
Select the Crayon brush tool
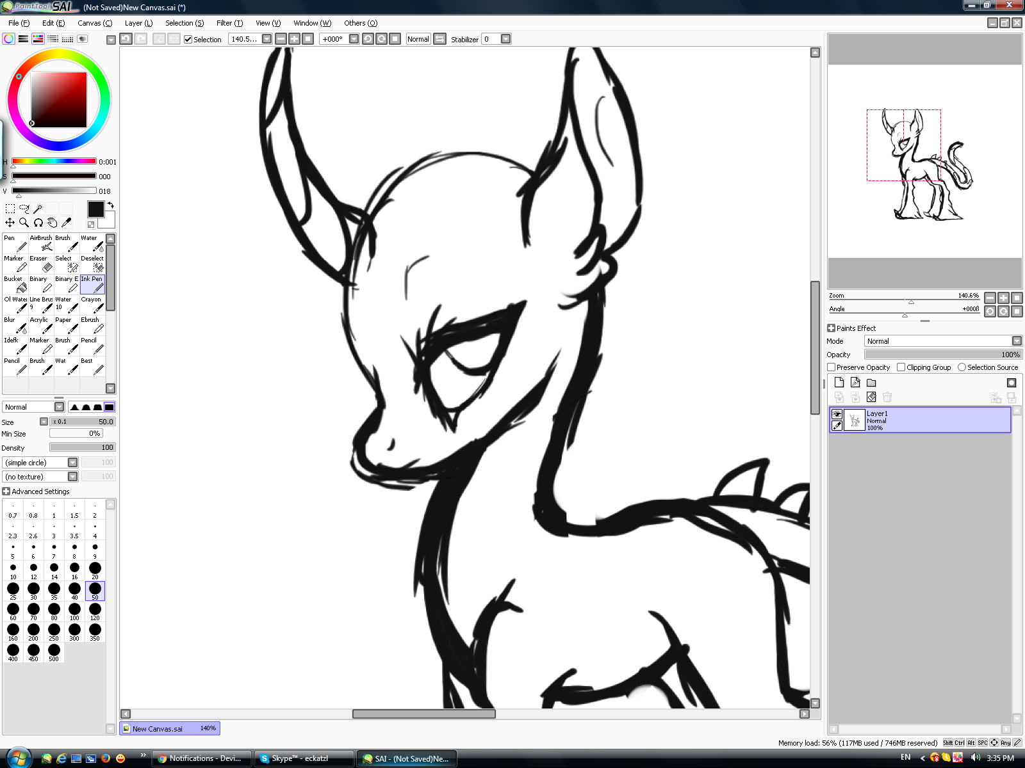click(92, 305)
